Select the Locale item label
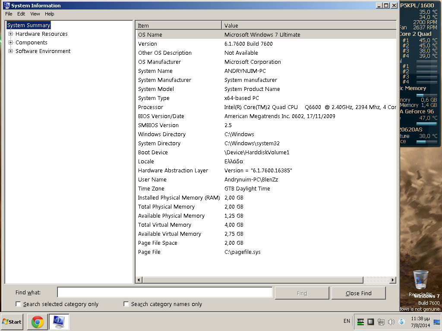 tap(146, 161)
